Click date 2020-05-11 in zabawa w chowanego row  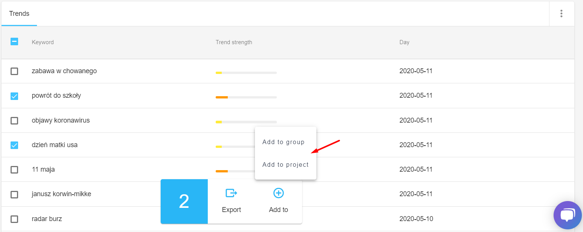[416, 71]
